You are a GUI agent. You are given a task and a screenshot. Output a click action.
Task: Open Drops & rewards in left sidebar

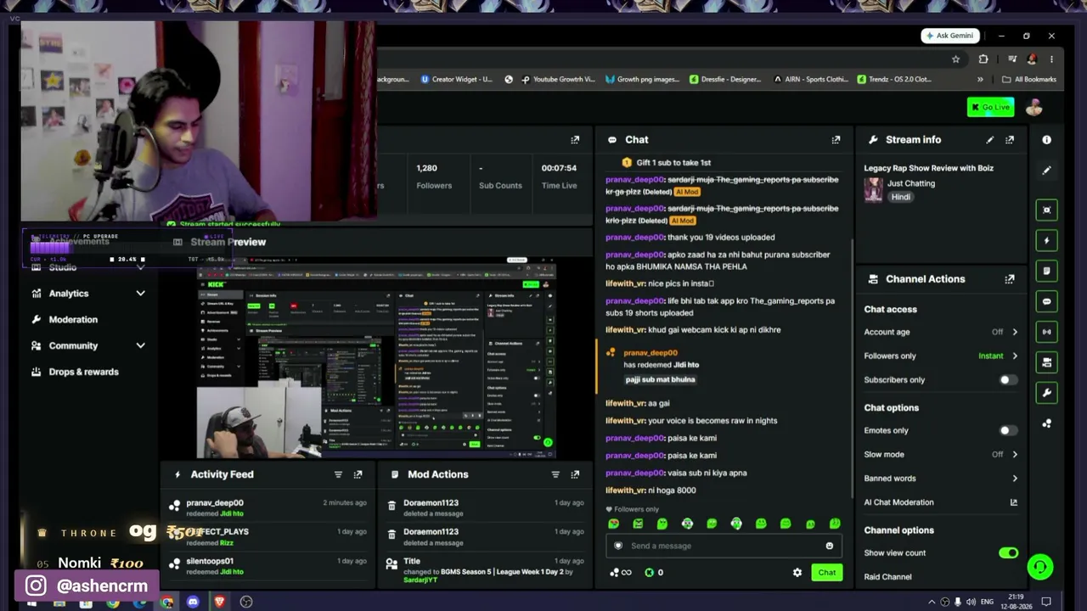coord(83,372)
